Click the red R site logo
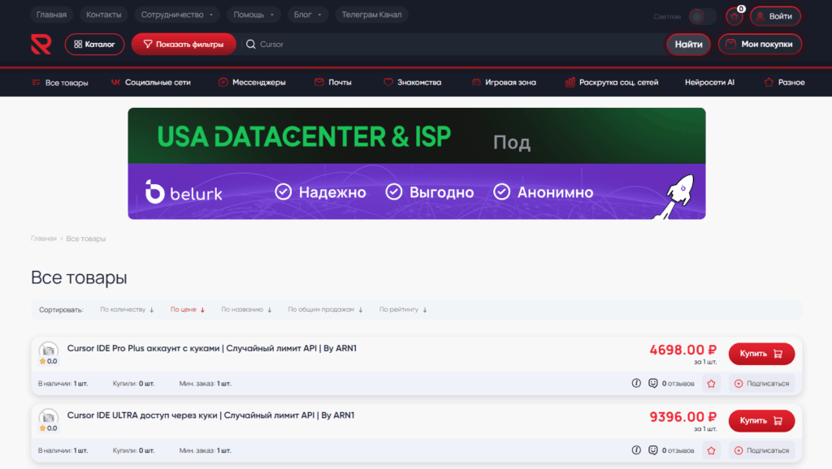This screenshot has height=469, width=832. coord(41,44)
